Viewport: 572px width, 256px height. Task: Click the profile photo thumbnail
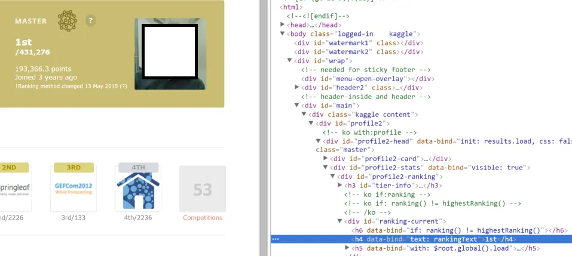170,54
